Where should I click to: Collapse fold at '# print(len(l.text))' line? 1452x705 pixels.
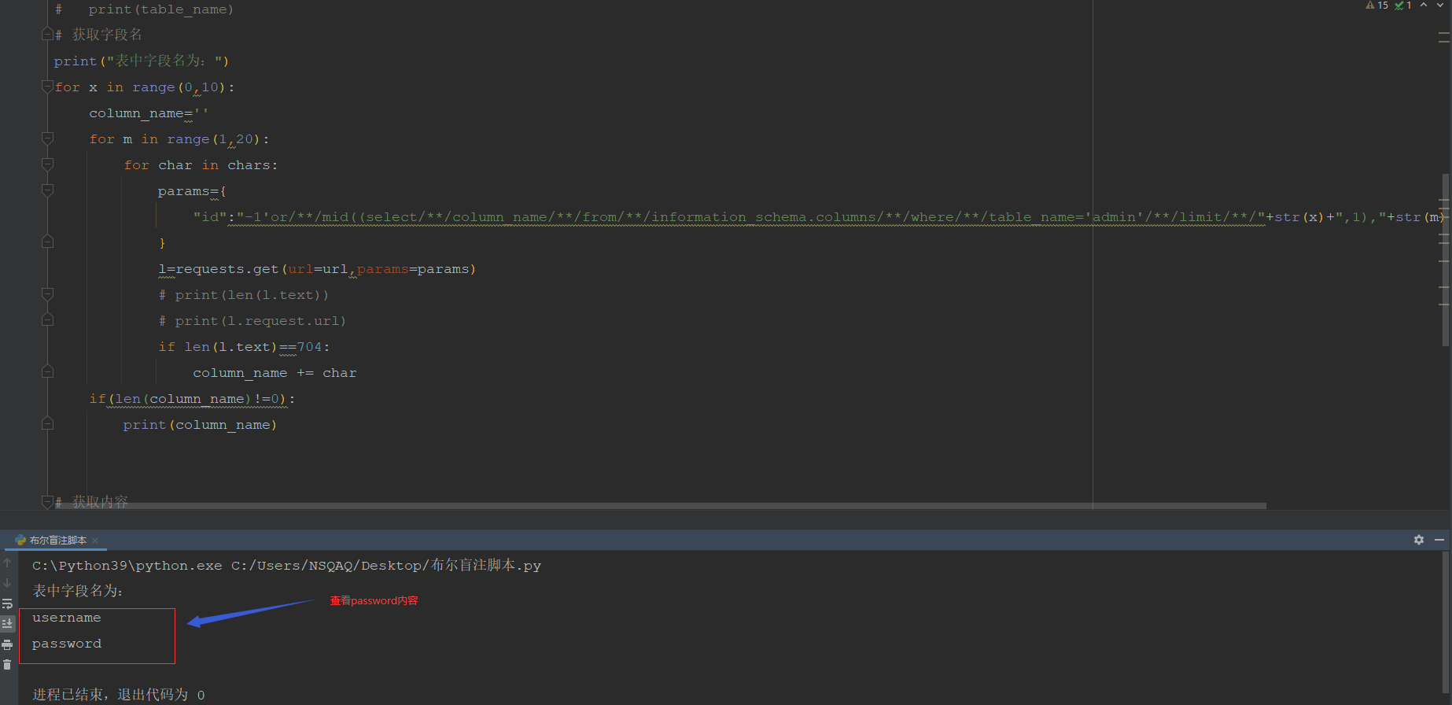47,294
